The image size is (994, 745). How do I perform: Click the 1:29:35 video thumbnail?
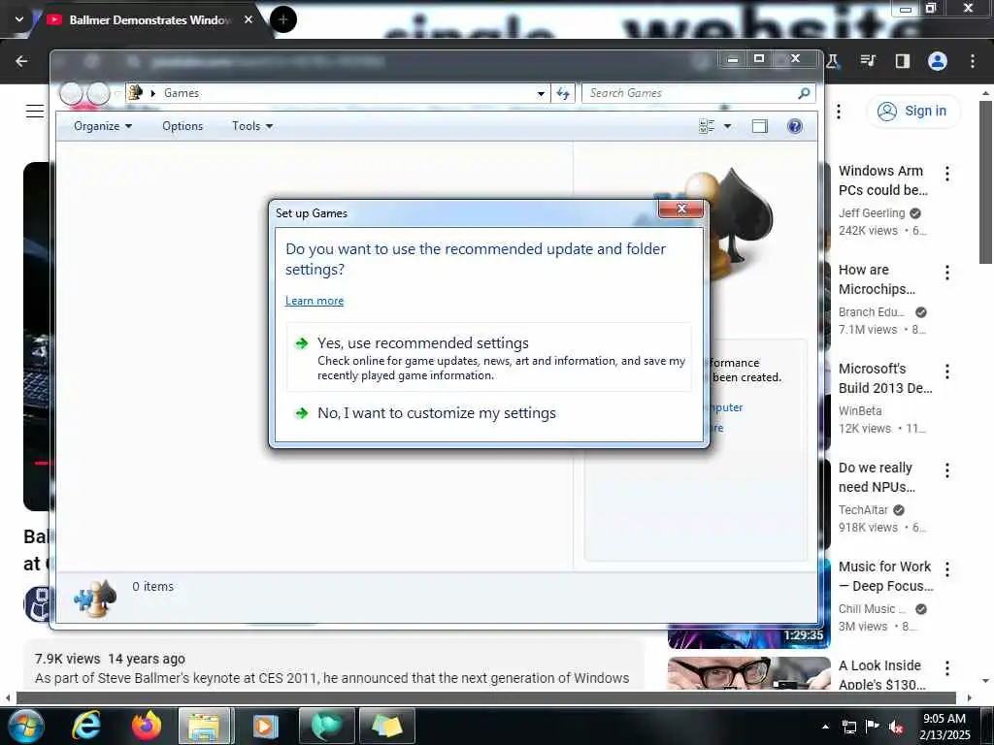click(748, 636)
